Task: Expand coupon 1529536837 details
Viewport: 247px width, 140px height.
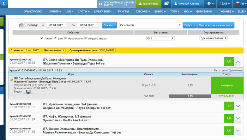Action: click(x=238, y=131)
